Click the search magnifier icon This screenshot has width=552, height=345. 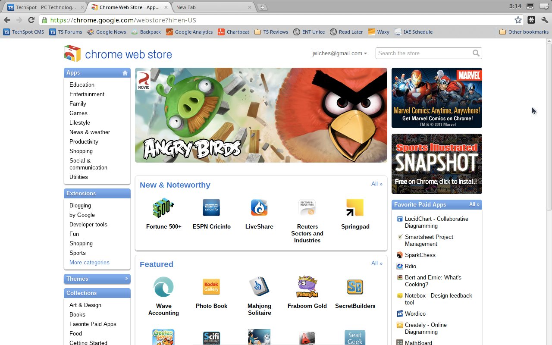pos(476,53)
